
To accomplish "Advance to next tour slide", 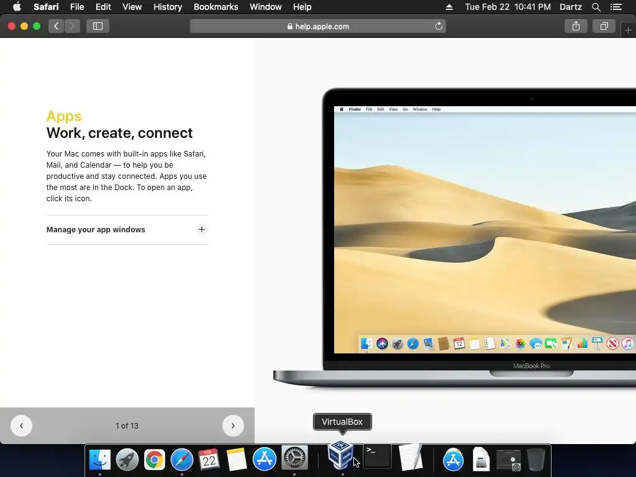I will pyautogui.click(x=233, y=426).
